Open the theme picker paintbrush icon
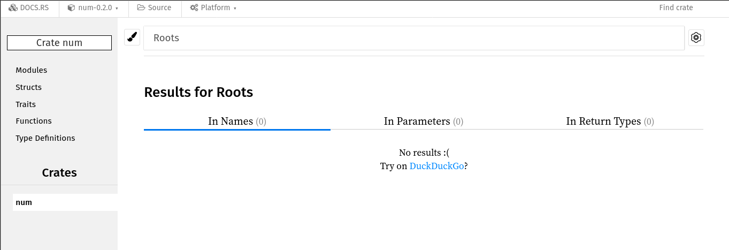The image size is (729, 250). 132,37
